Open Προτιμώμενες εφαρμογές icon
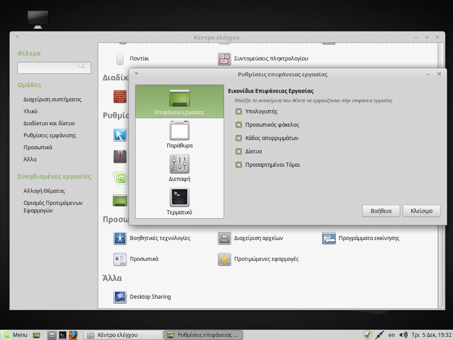The height and width of the screenshot is (340, 453). coord(225,259)
